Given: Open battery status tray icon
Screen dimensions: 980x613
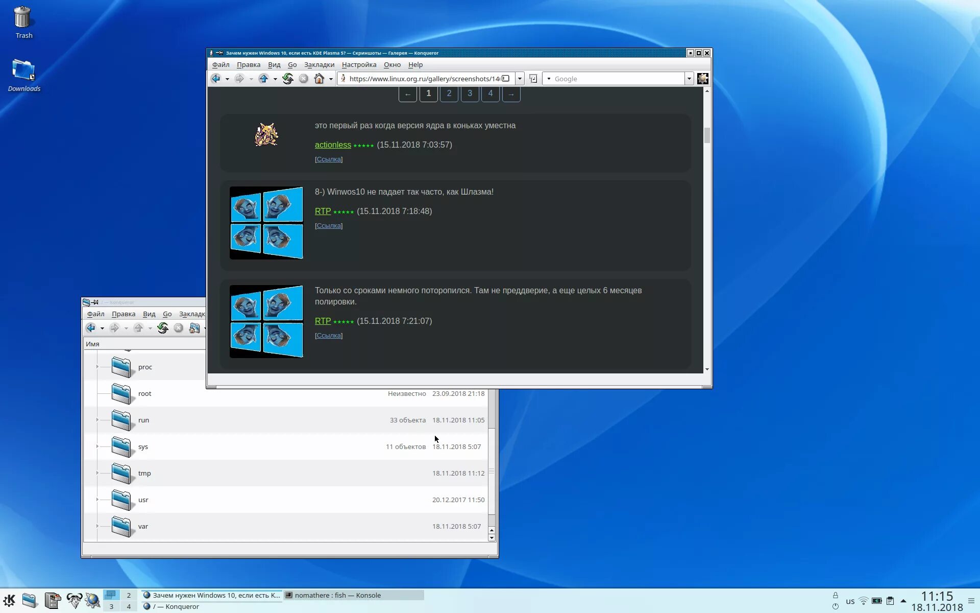Looking at the screenshot, I should tap(877, 601).
